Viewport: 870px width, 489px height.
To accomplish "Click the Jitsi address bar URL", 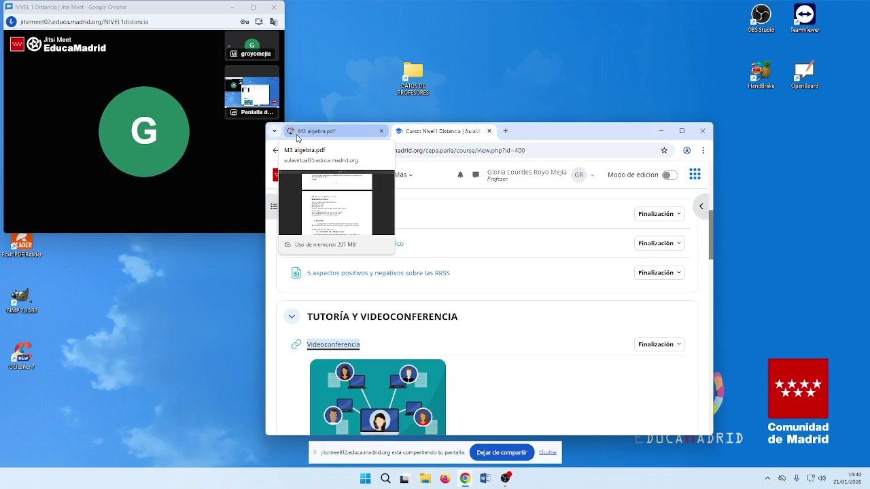I will click(84, 22).
